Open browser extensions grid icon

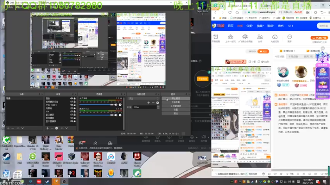pyautogui.click(x=308, y=12)
